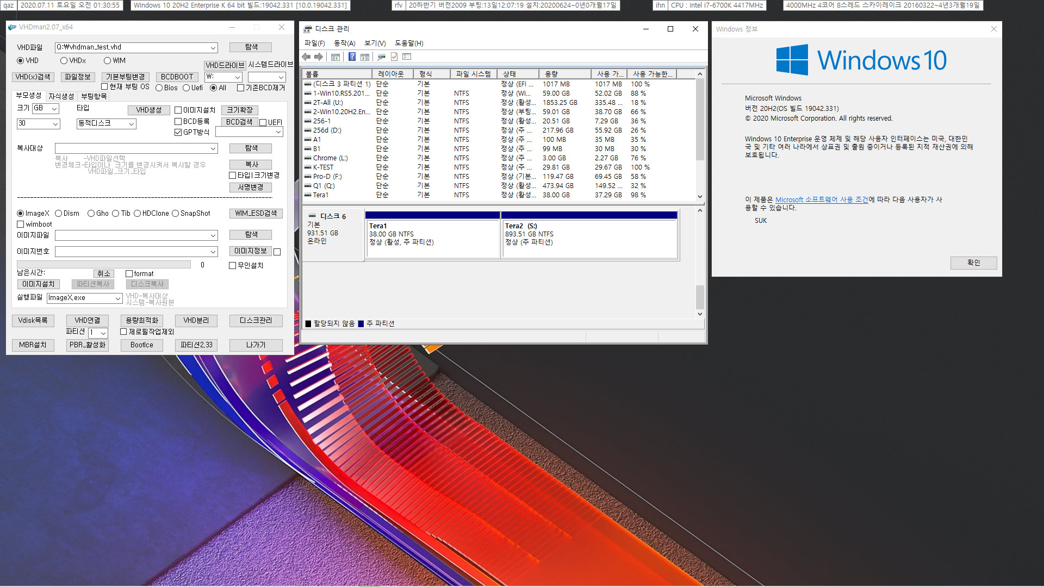Click the VHD생성 button
The image size is (1044, 587).
click(149, 110)
